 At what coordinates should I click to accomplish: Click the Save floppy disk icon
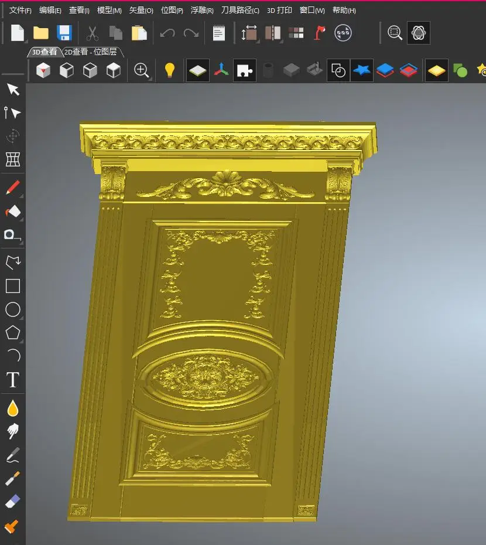coord(64,33)
